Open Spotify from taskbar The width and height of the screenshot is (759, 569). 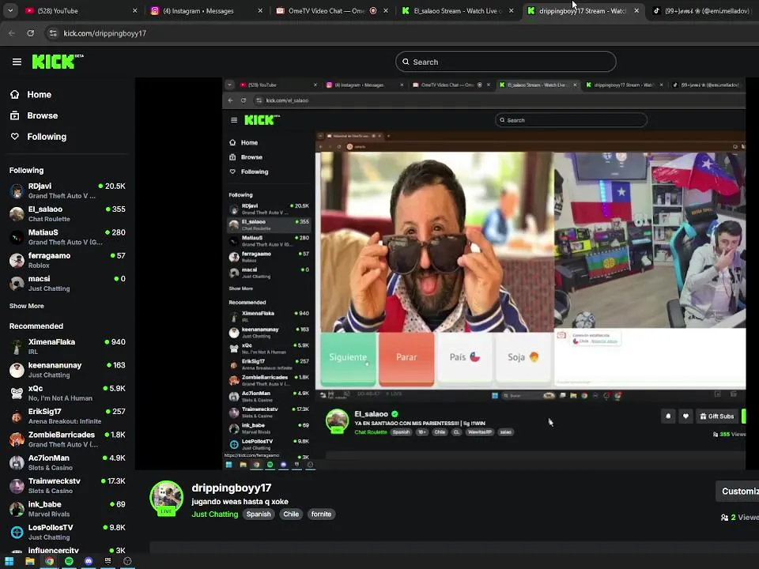[70, 561]
